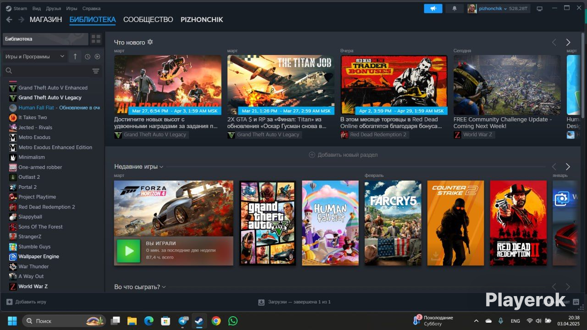Viewport: 587px width, 330px height.
Task: Open the Trader Bonuses news thumbnail
Action: (394, 85)
